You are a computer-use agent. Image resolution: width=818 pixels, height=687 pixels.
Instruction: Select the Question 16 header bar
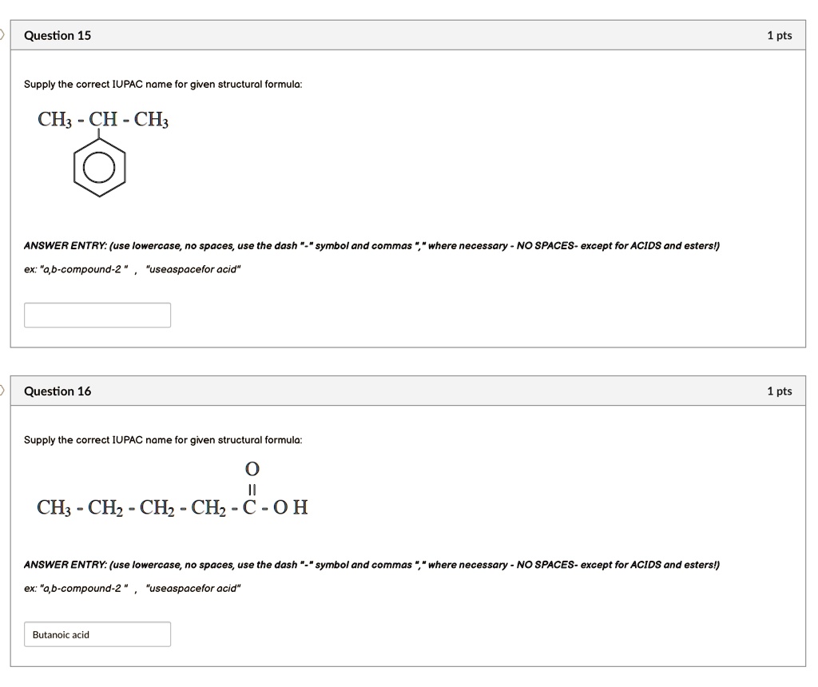409,391
